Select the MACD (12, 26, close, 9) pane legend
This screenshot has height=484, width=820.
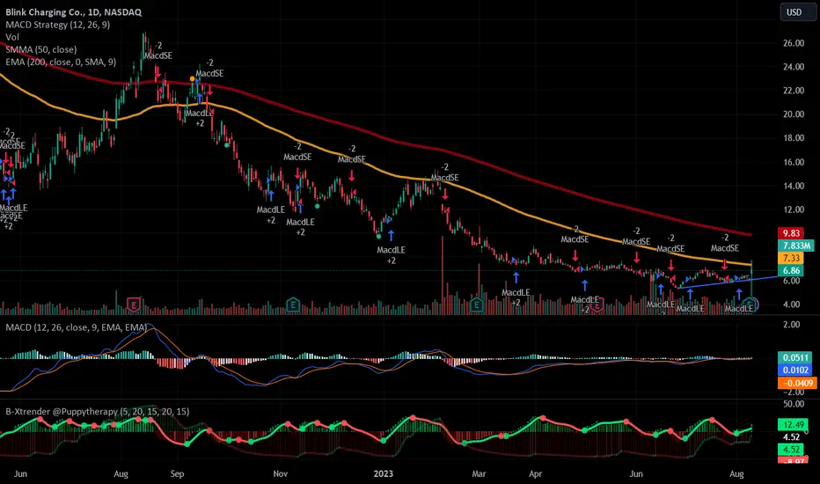coord(77,327)
